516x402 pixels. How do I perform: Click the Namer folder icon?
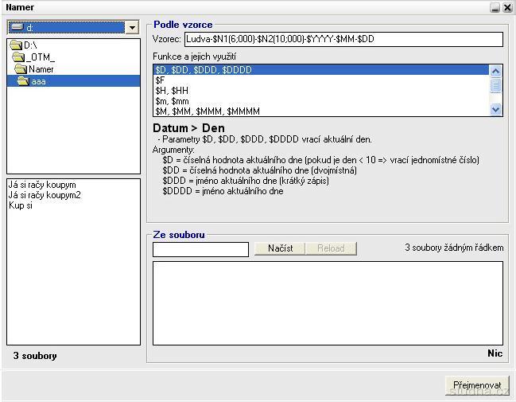click(x=21, y=69)
